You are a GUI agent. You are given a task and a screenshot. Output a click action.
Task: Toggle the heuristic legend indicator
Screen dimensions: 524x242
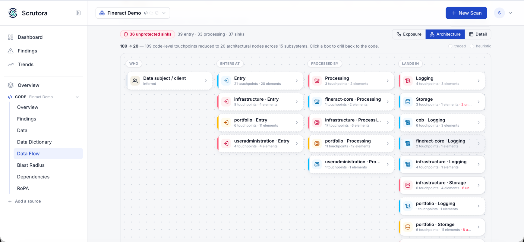472,46
